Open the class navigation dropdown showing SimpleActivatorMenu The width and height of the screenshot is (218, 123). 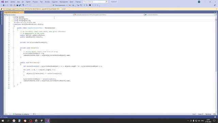[x=109, y=15]
